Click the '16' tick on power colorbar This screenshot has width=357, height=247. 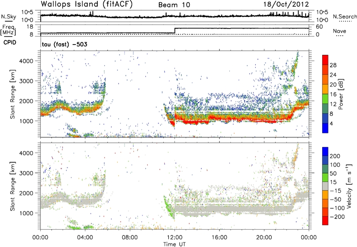pyautogui.click(x=333, y=95)
